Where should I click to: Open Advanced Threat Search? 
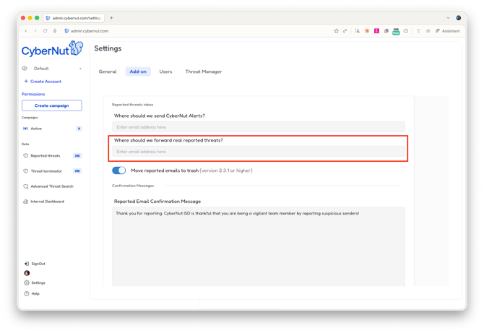tap(52, 186)
